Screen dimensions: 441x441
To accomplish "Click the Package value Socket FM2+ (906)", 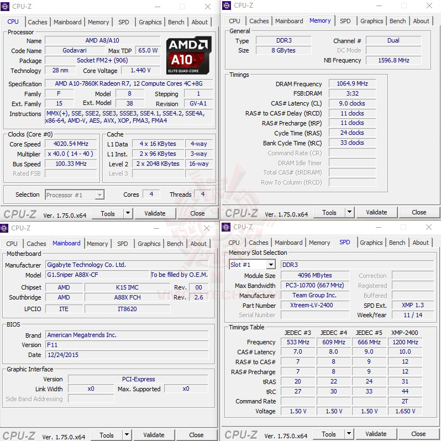I will pyautogui.click(x=102, y=60).
